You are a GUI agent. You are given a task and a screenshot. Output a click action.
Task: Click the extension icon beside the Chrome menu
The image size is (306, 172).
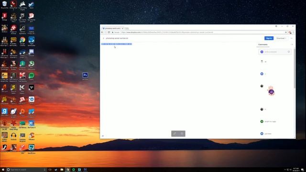click(290, 32)
